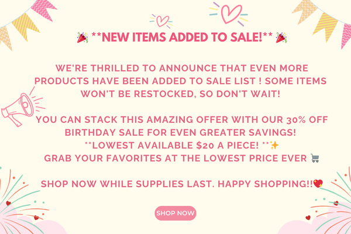Click the WON'T BE RESTOCKED text line

point(180,94)
